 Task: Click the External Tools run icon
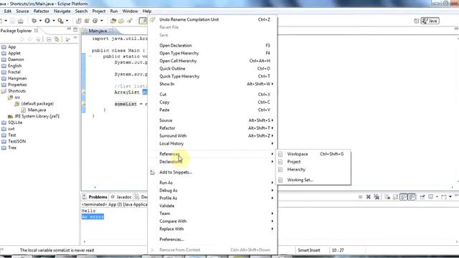click(60, 21)
